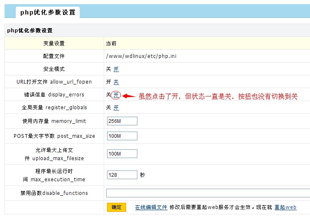Click the max_execution_time field showing 128

(122, 175)
